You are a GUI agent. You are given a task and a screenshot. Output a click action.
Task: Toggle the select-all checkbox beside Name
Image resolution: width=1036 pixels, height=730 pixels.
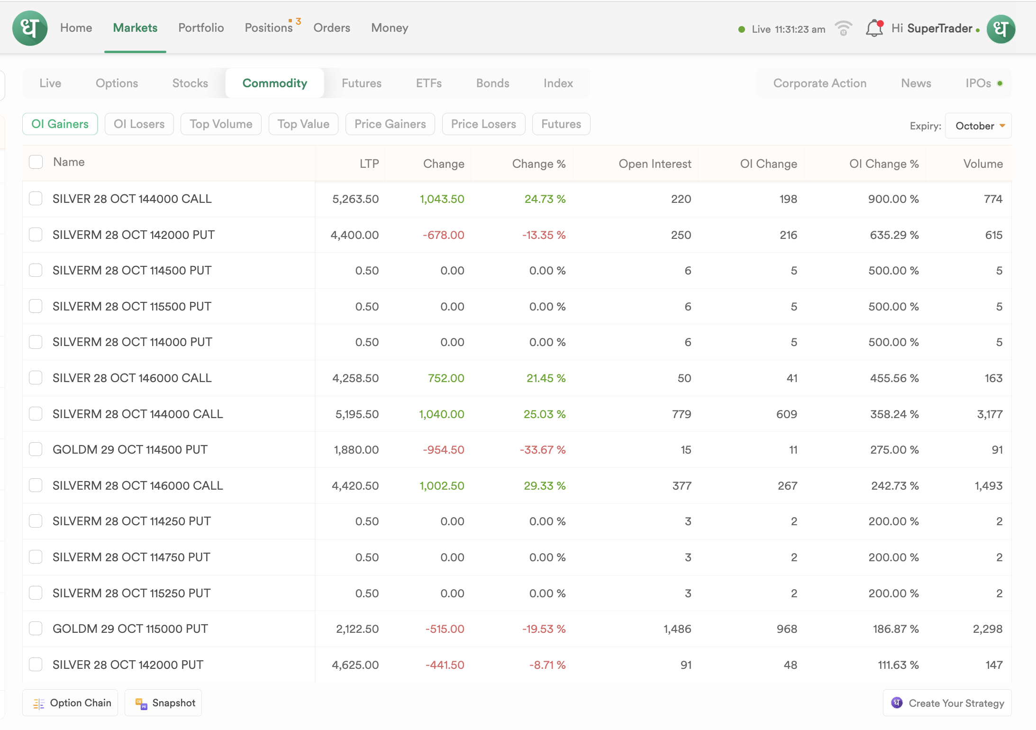click(36, 162)
